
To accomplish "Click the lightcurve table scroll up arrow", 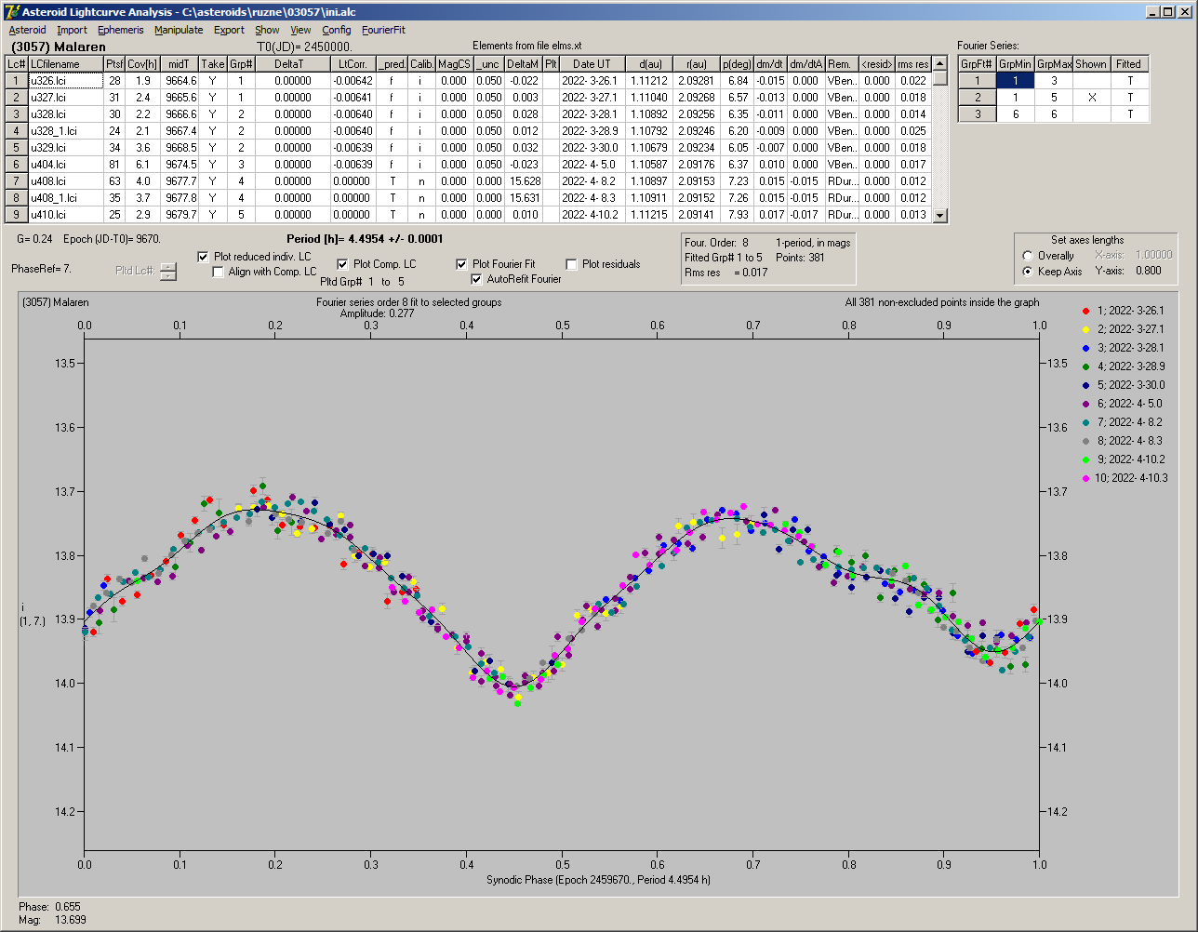I will coord(940,64).
